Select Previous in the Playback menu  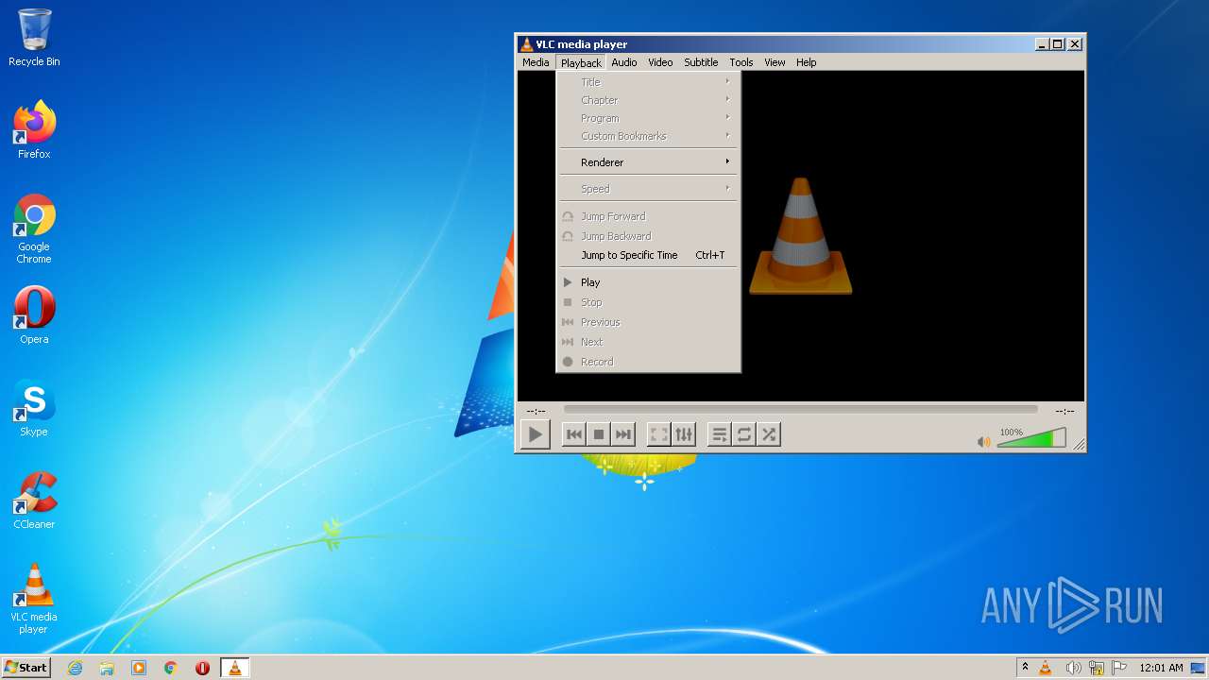[648, 322]
